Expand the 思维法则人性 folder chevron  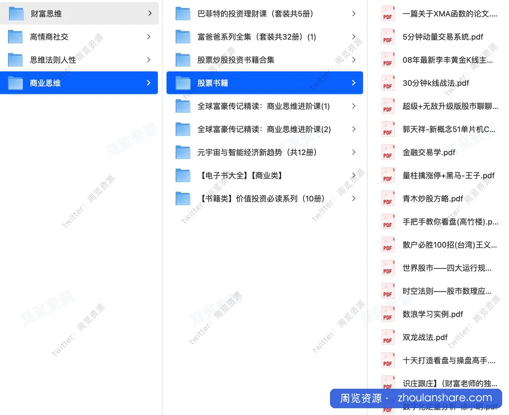coord(148,60)
